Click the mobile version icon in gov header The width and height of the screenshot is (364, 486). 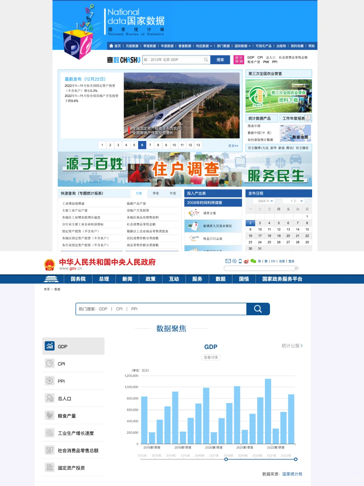[240, 261]
